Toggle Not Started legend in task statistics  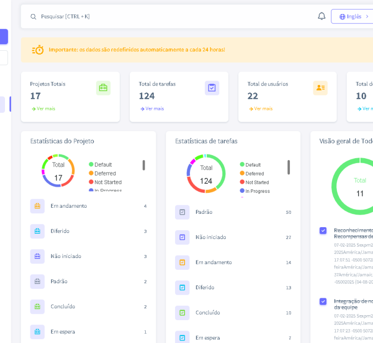pyautogui.click(x=257, y=182)
